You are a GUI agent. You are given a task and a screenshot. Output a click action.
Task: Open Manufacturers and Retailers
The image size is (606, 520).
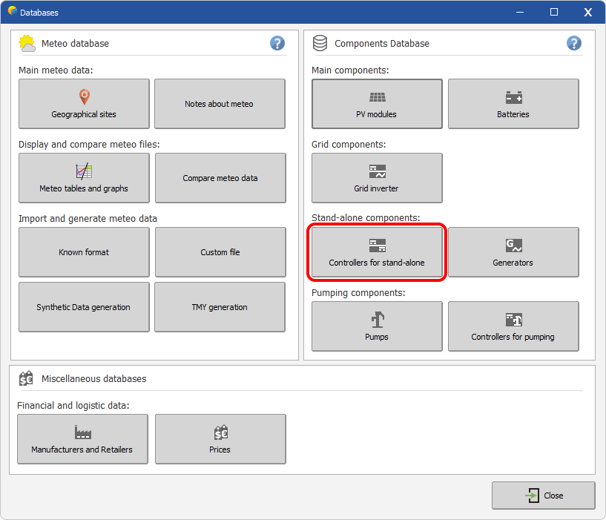click(82, 439)
